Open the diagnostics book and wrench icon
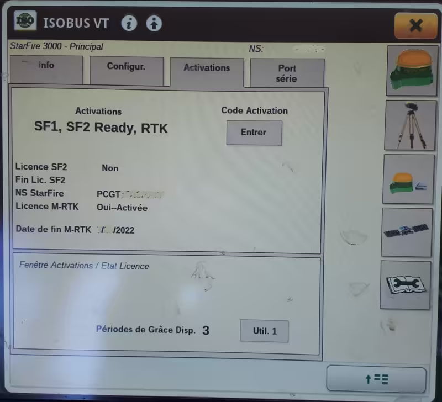Screen dimensions: 442x402 (406, 285)
